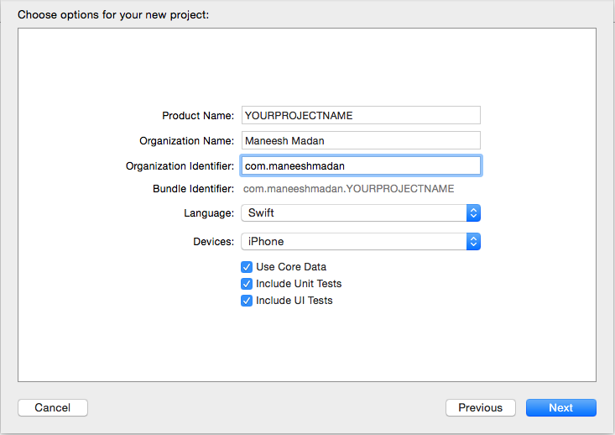The height and width of the screenshot is (435, 615).
Task: Click into the Organization Name field
Action: [x=361, y=140]
